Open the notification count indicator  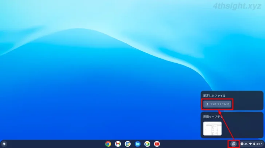pyautogui.click(x=242, y=144)
